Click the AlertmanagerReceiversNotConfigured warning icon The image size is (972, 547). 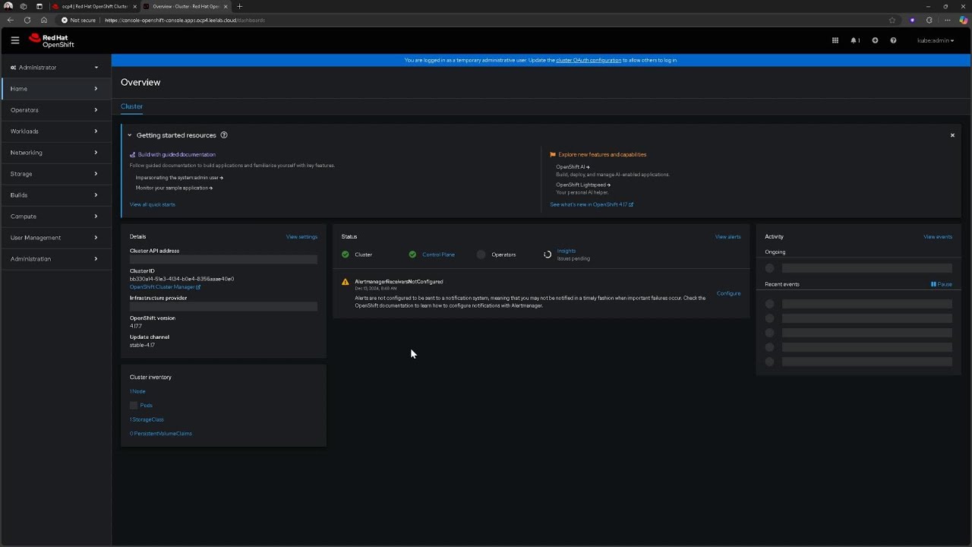(x=346, y=282)
